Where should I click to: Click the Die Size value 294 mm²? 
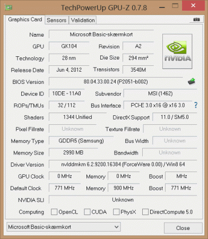coord(138,58)
